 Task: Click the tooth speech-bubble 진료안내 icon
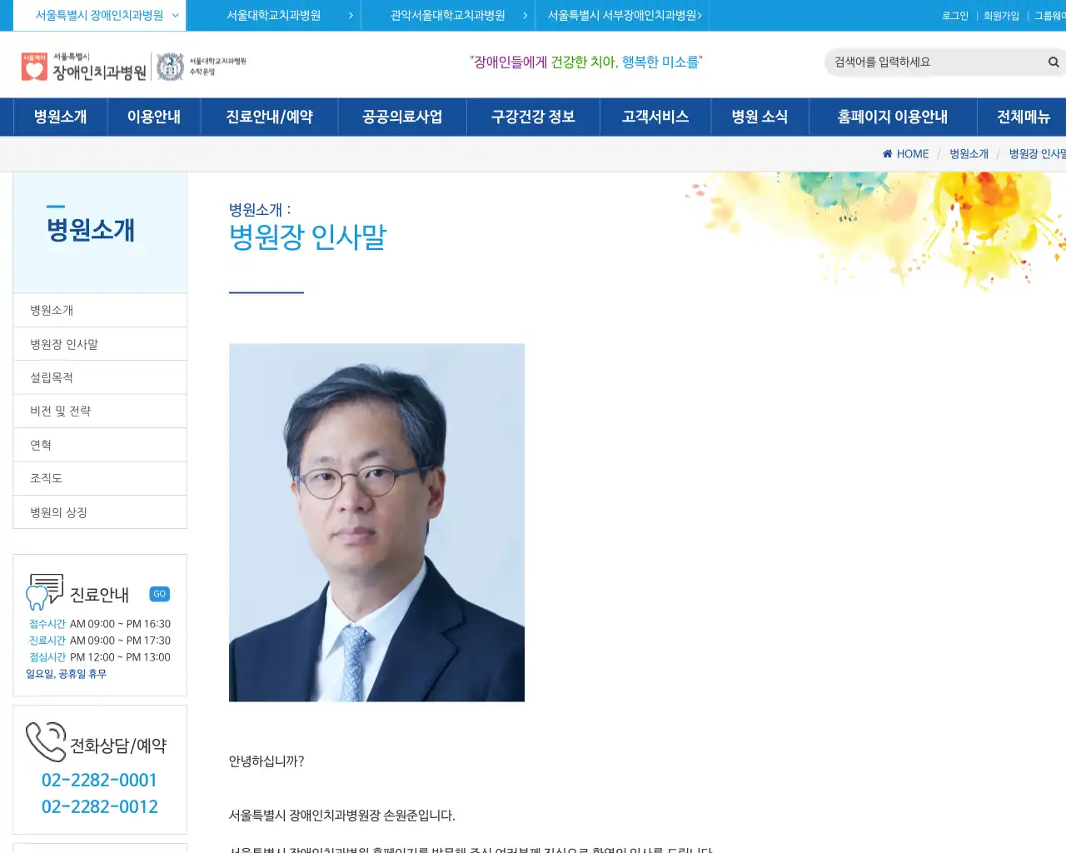tap(45, 591)
